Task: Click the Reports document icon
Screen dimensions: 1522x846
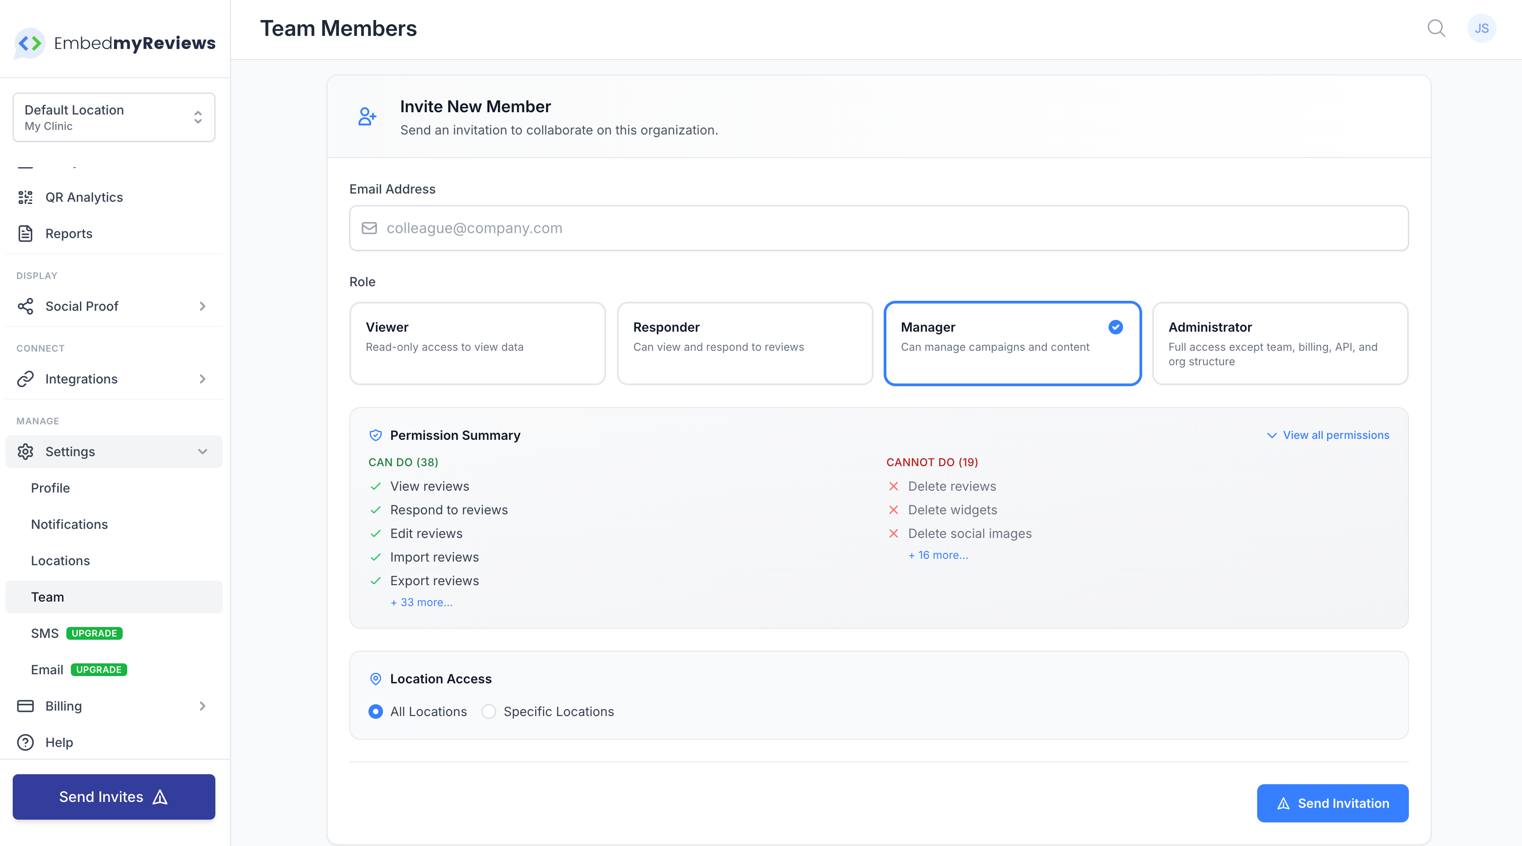Action: tap(25, 234)
